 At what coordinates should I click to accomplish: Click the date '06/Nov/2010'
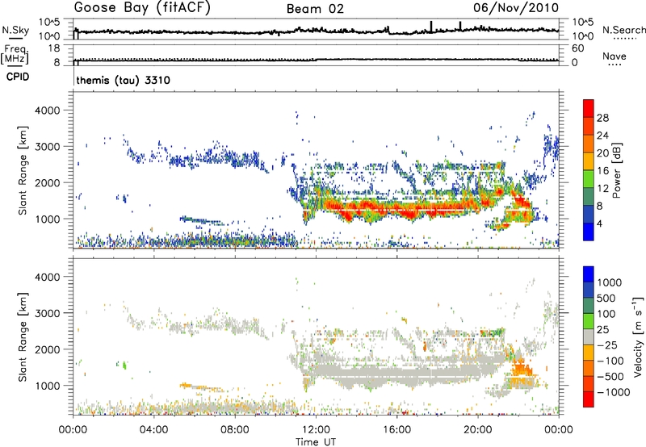pos(516,8)
